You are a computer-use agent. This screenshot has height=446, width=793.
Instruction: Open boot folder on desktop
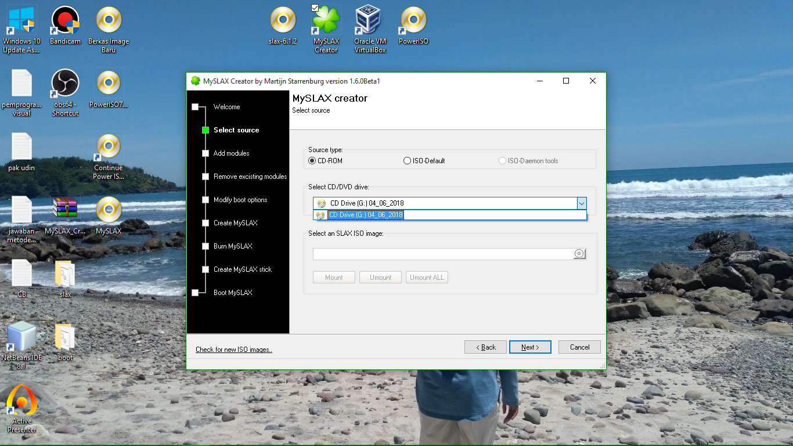point(65,341)
